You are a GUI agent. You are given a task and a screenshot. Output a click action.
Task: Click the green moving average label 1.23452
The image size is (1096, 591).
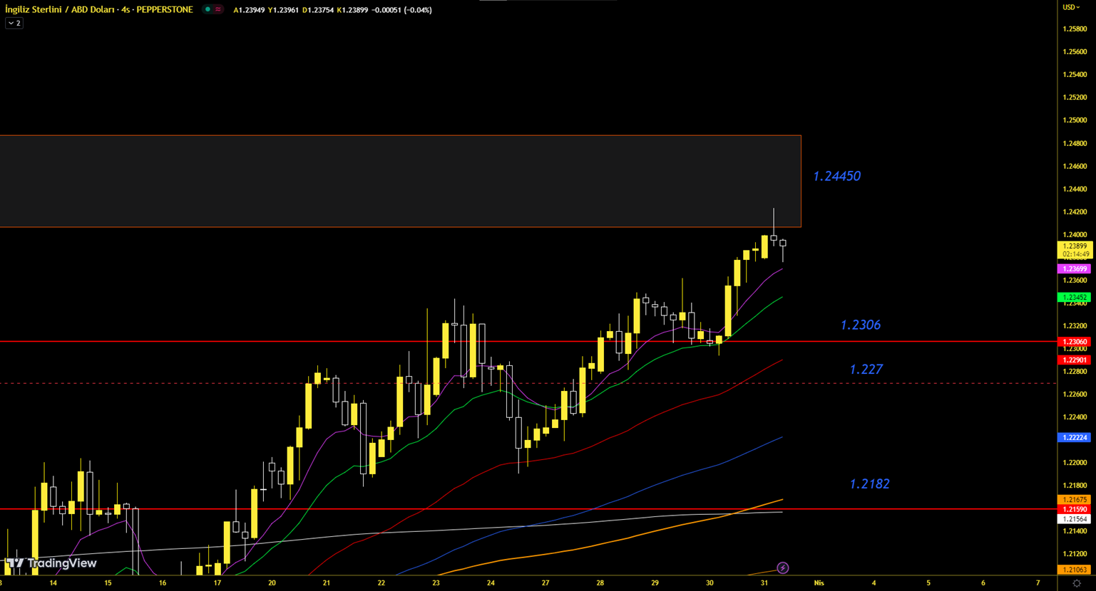tap(1075, 298)
